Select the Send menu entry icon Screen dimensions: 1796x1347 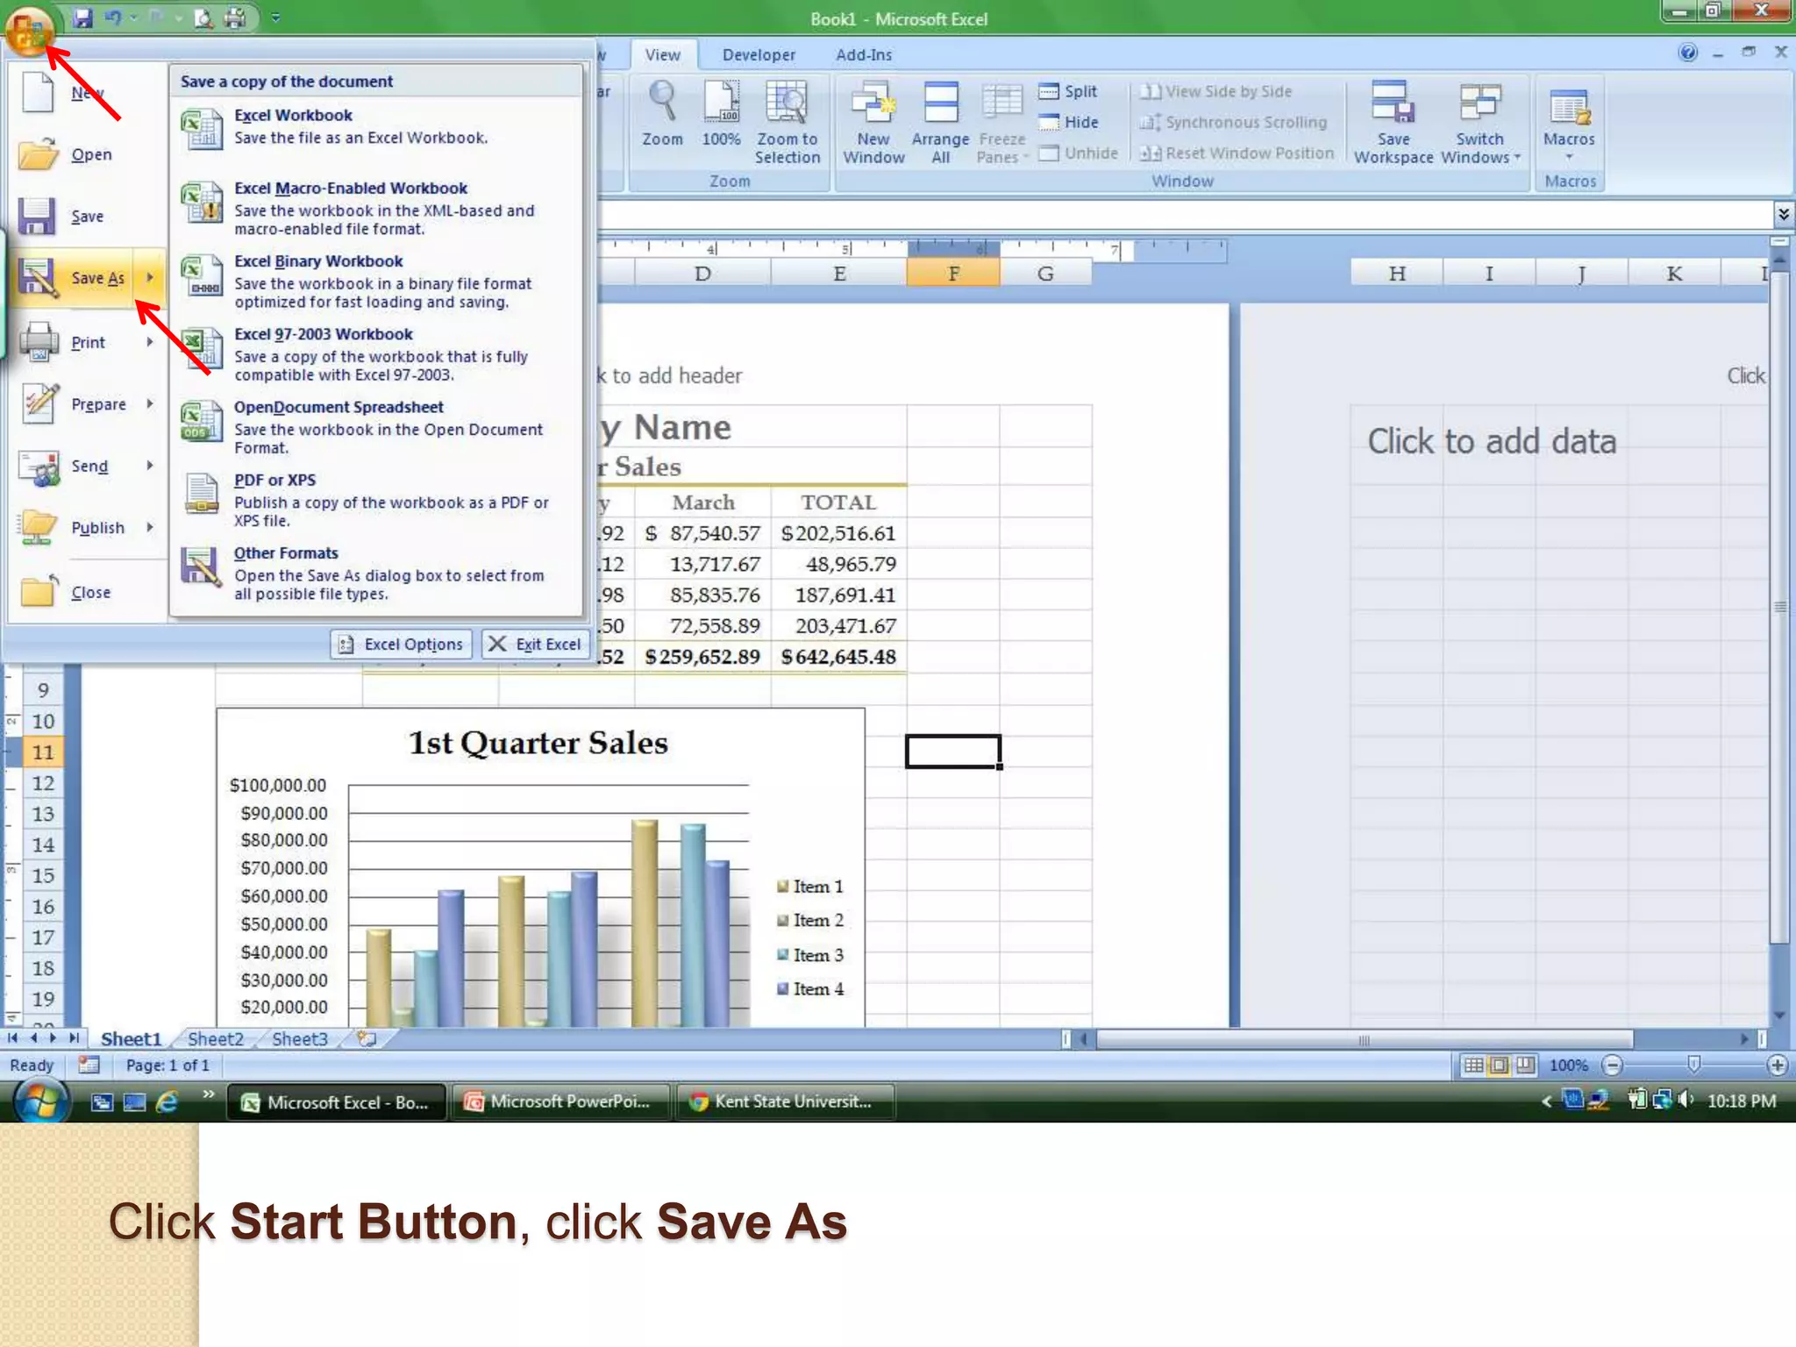point(39,467)
